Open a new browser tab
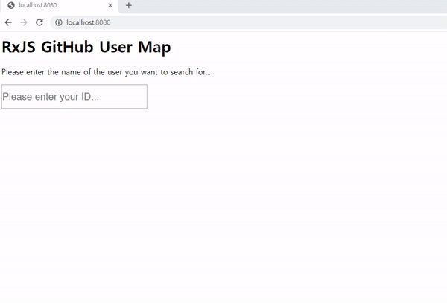447x303 pixels. click(x=129, y=5)
